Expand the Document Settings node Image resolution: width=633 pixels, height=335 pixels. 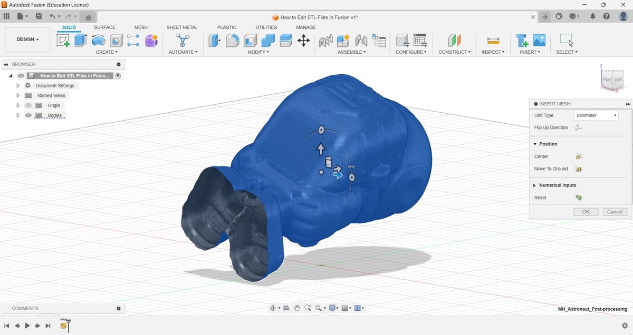tap(18, 85)
